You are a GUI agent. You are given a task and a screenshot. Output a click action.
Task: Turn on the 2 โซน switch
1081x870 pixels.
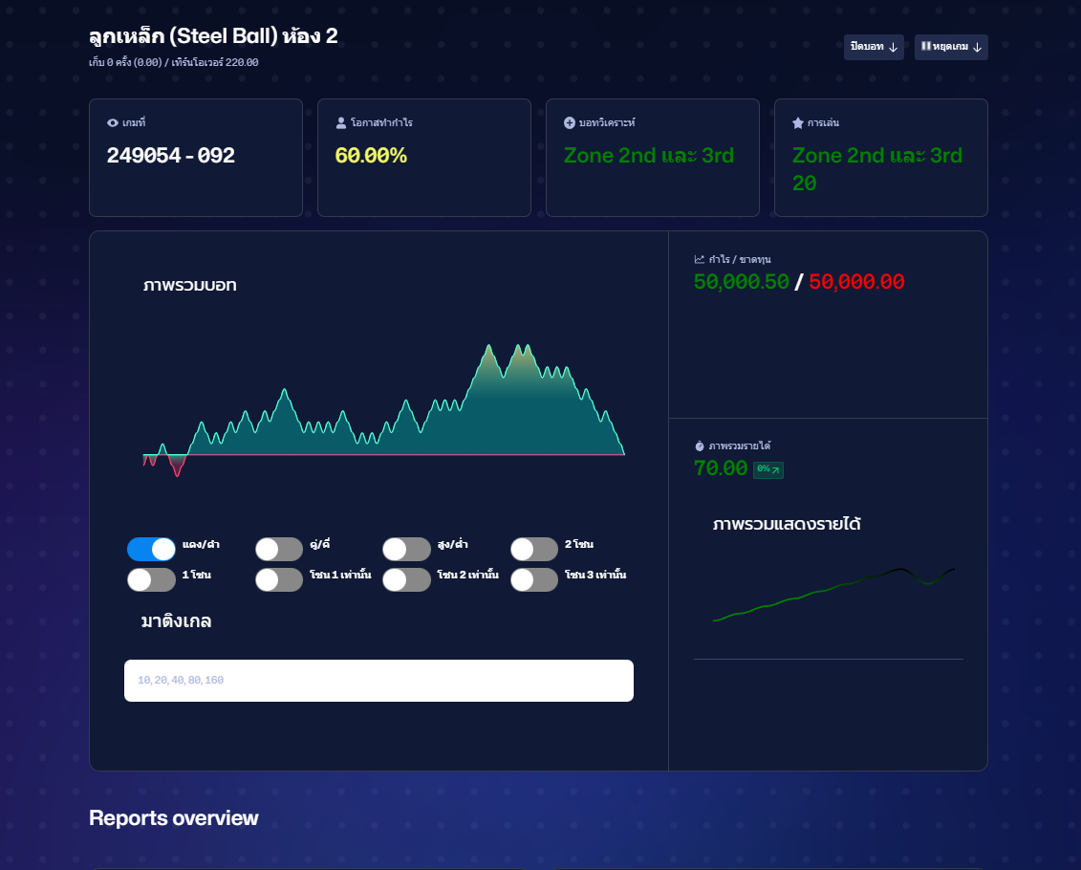coord(534,549)
